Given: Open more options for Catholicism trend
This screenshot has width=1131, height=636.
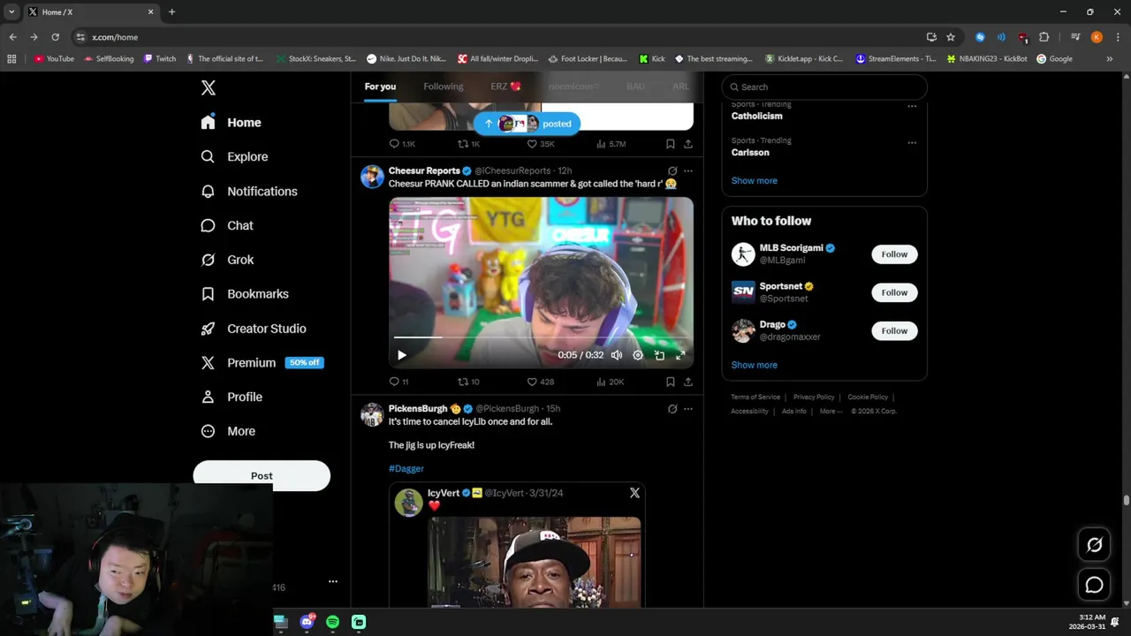Looking at the screenshot, I should [x=912, y=106].
